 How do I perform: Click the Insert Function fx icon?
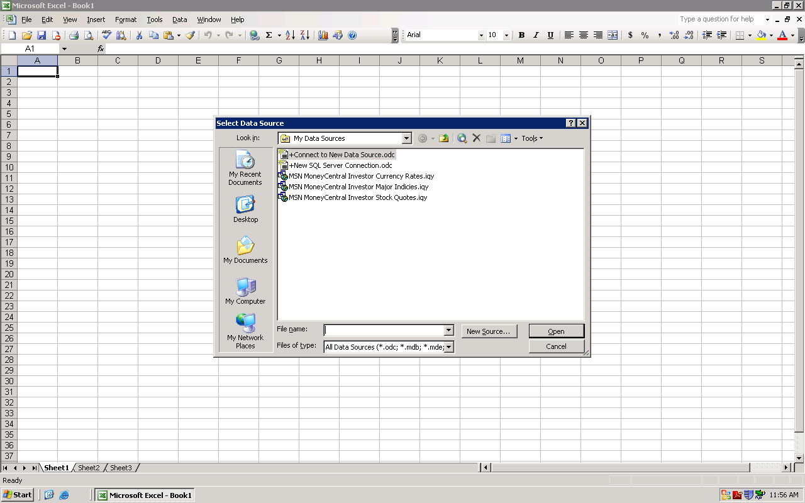pos(101,48)
